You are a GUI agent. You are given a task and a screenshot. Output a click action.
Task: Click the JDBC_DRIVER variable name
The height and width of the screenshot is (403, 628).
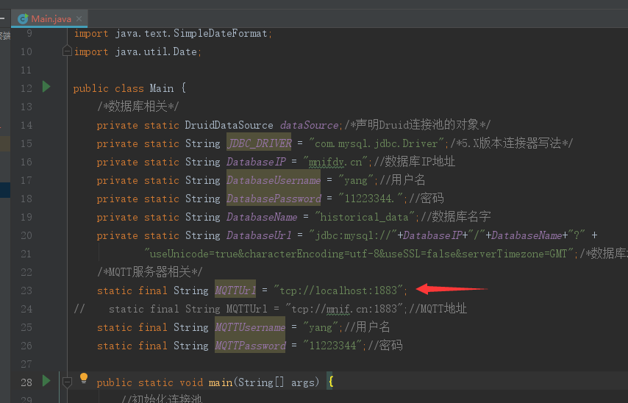click(x=259, y=143)
